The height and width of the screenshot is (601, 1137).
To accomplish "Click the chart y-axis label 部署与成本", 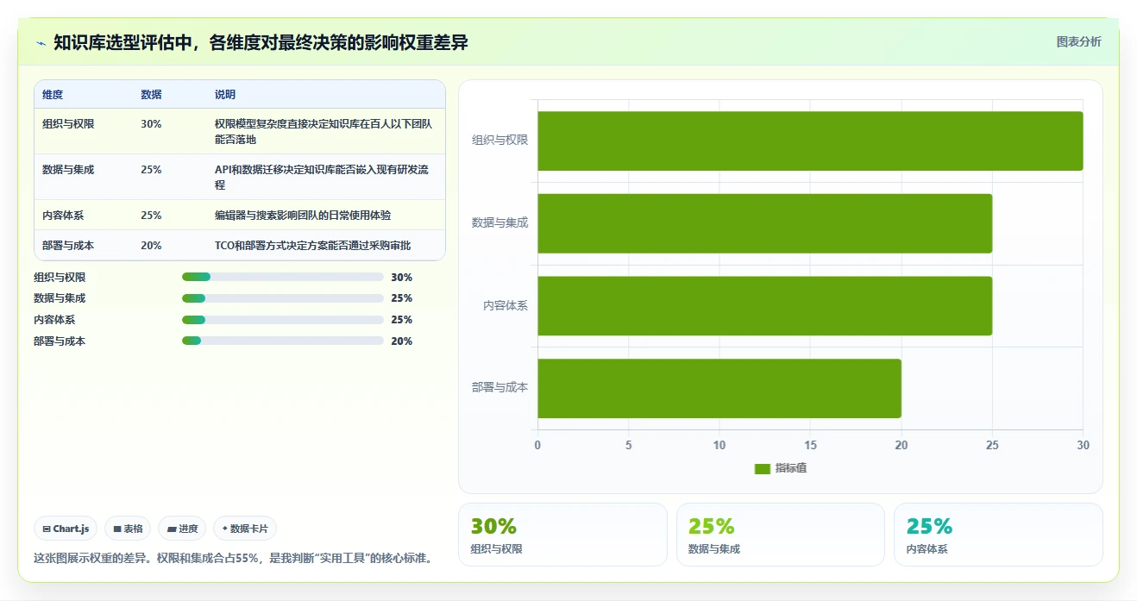I will 499,388.
